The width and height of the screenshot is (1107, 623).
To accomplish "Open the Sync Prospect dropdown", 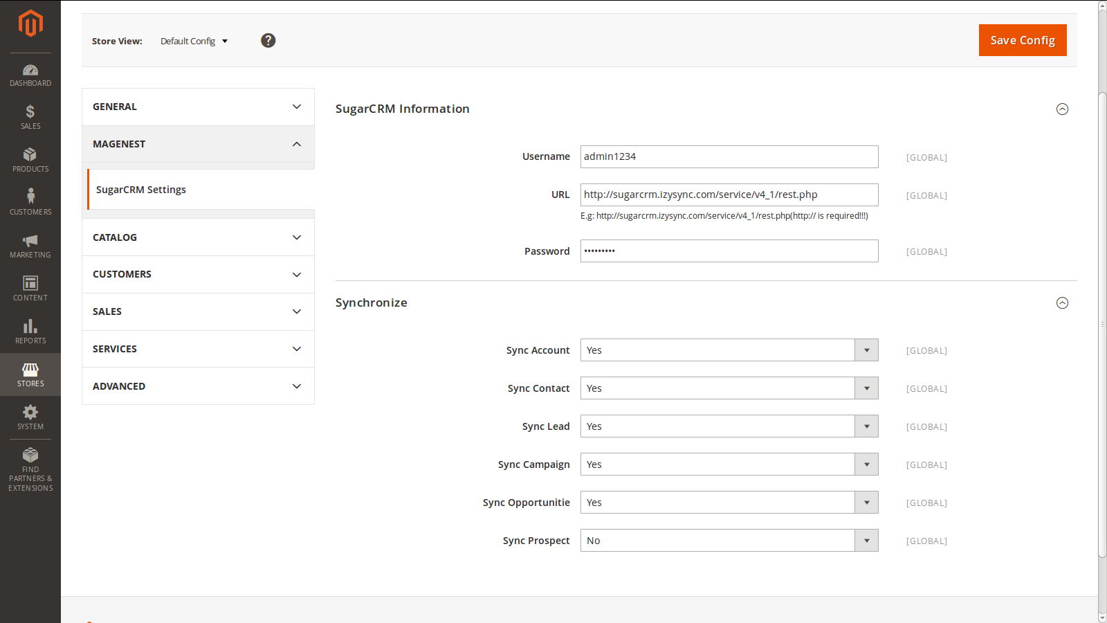I will [729, 541].
